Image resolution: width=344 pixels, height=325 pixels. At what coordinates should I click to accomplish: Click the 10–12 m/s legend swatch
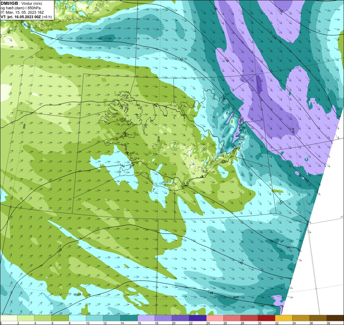pos(95,318)
